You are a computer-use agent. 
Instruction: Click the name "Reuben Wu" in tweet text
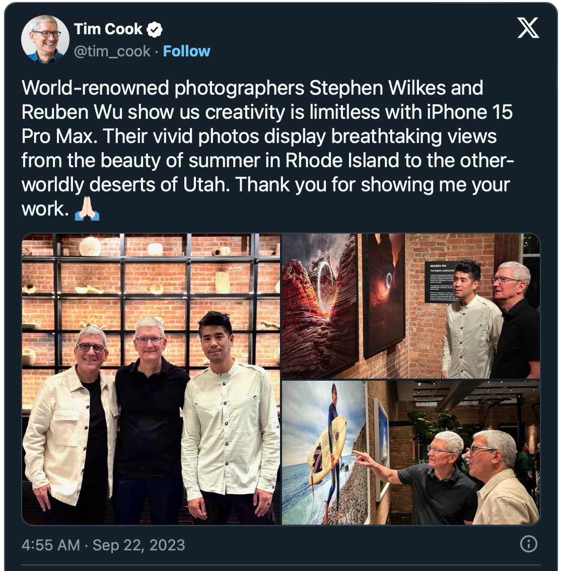click(72, 112)
